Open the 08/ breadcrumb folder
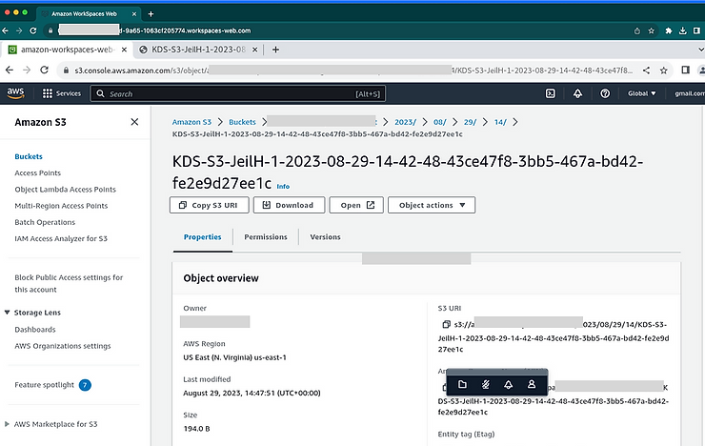Viewport: 705px width, 446px height. click(x=440, y=122)
